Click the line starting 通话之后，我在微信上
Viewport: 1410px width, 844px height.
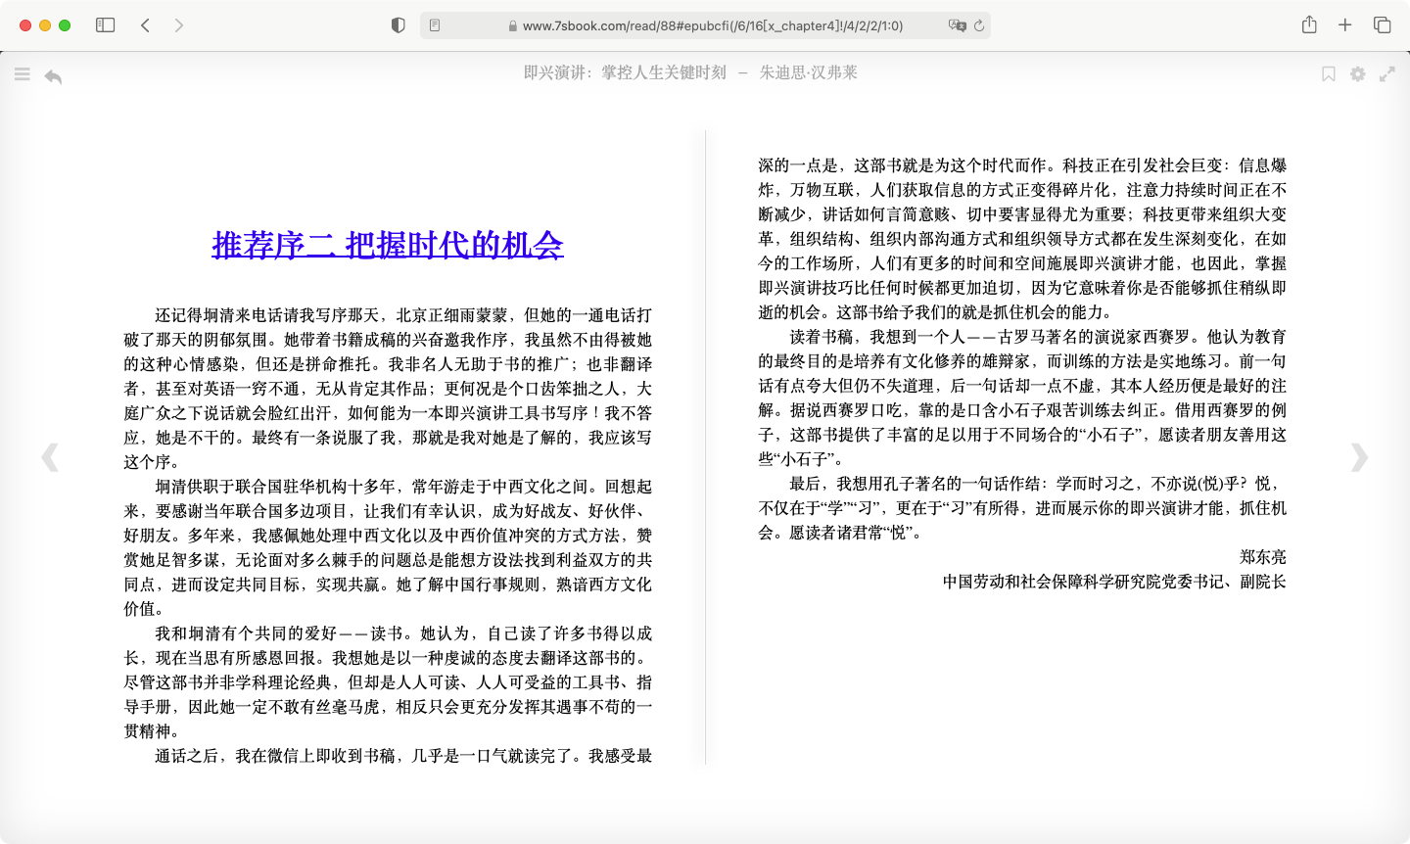point(403,756)
